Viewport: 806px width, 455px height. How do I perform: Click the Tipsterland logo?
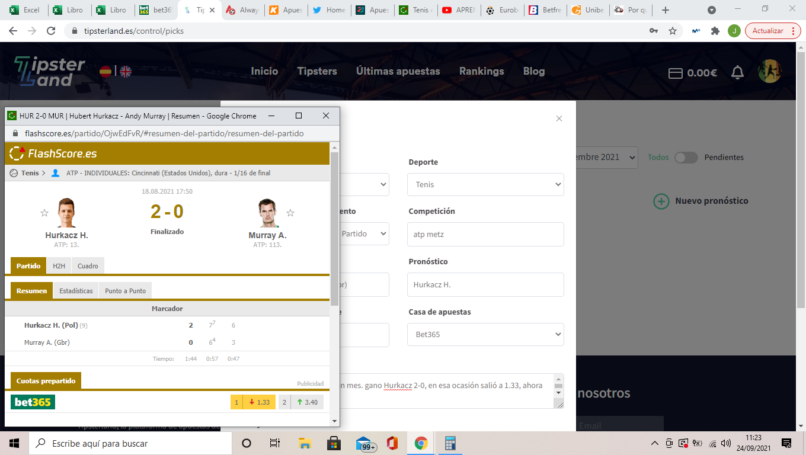pyautogui.click(x=49, y=72)
